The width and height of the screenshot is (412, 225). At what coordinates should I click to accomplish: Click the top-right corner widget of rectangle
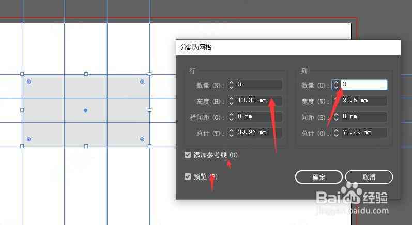pos(142,82)
